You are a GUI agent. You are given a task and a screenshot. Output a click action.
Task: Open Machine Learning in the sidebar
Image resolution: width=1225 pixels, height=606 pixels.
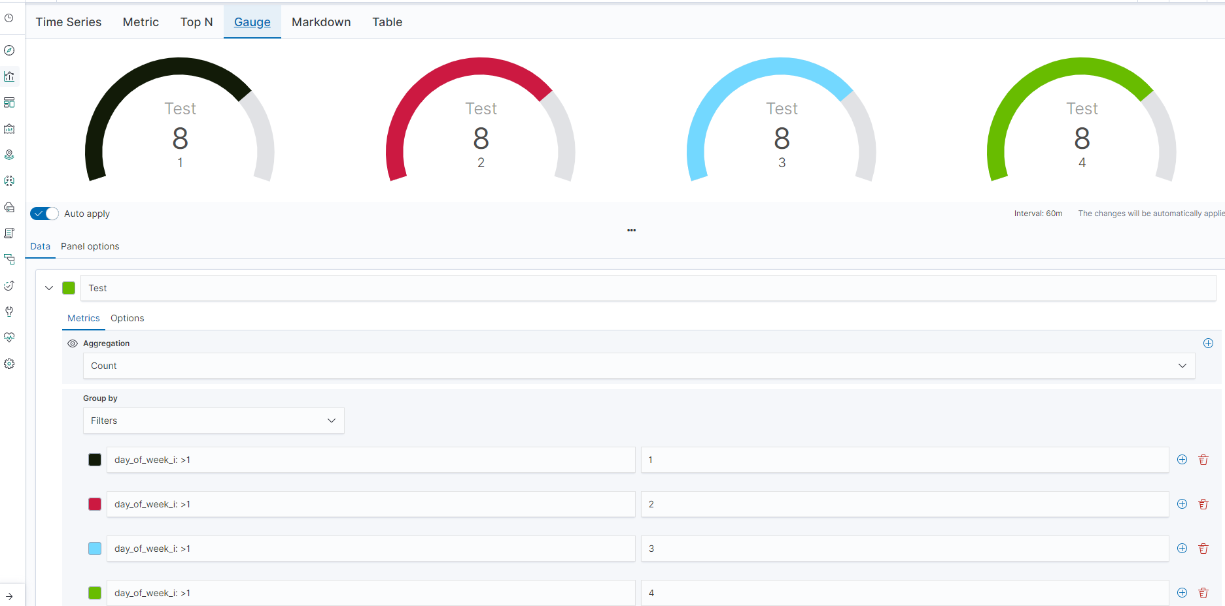(x=10, y=181)
